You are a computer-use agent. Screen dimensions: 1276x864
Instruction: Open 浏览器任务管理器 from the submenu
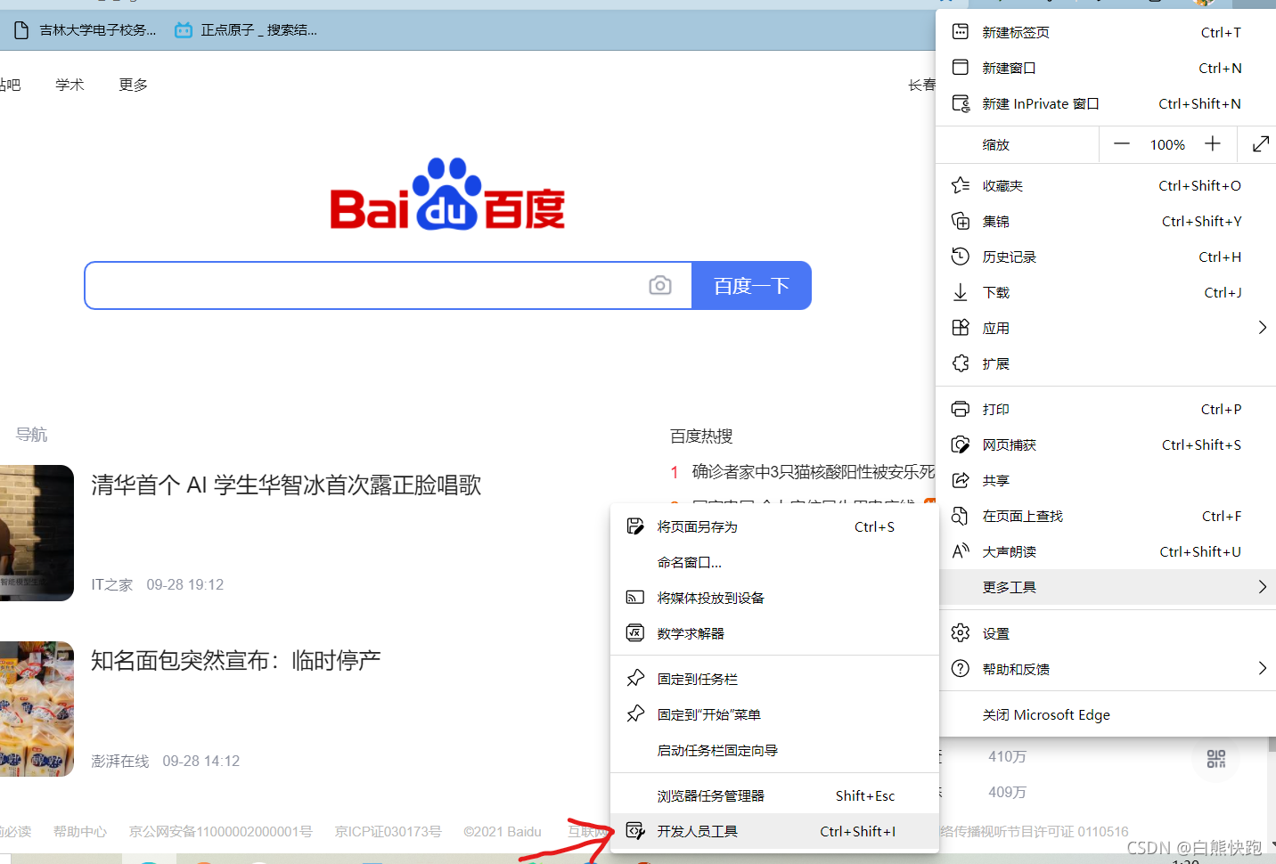point(774,795)
